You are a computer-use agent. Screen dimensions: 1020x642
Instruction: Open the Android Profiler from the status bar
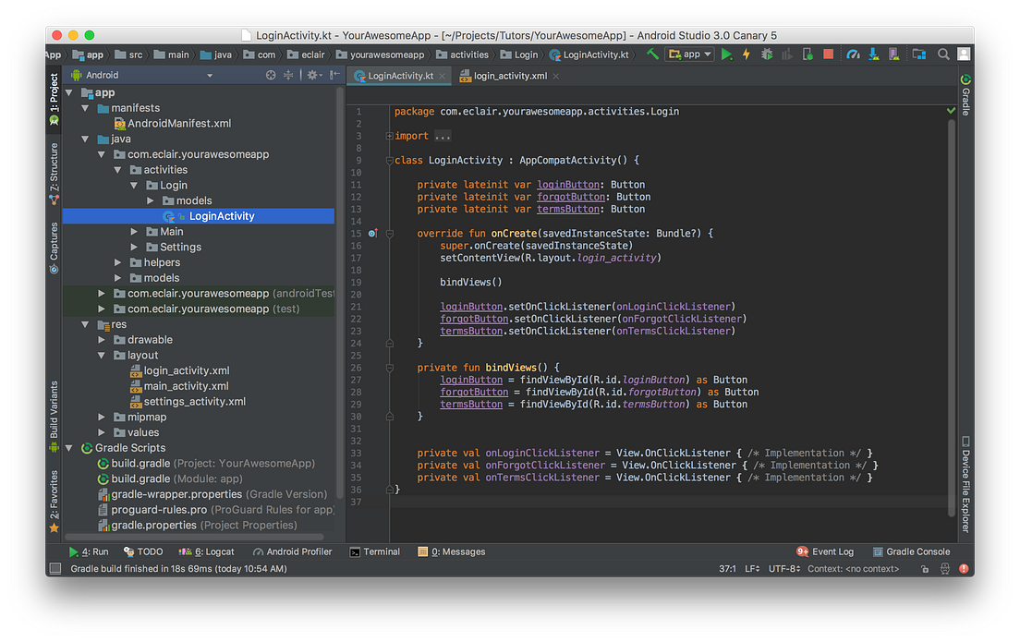point(292,551)
